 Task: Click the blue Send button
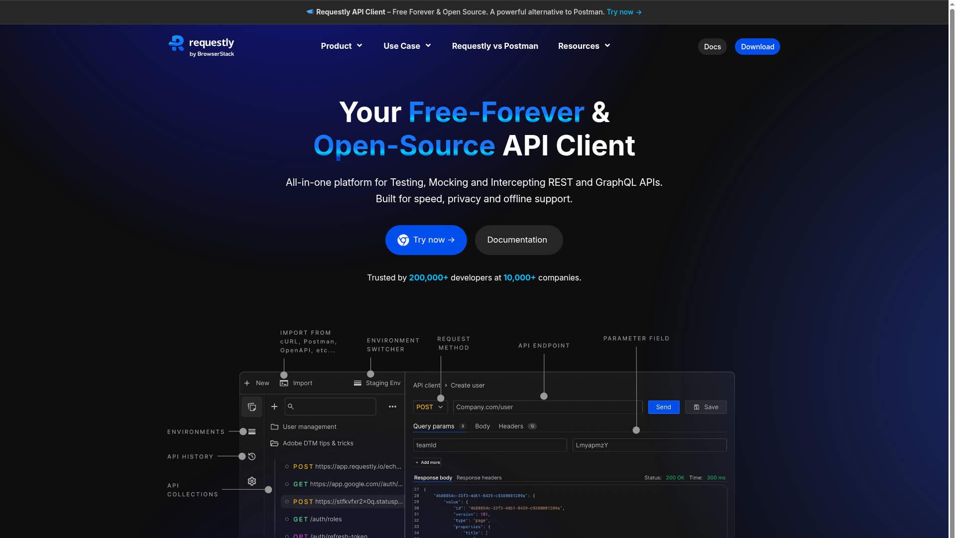[664, 407]
